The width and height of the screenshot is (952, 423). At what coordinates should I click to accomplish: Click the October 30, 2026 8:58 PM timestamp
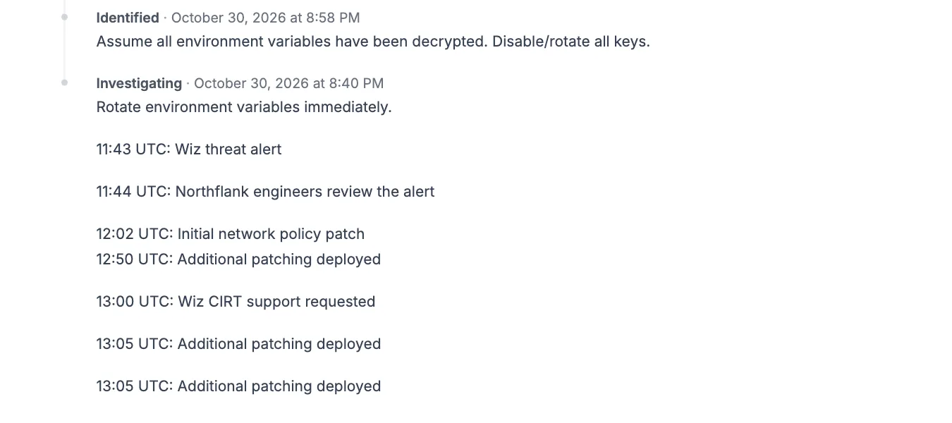point(265,18)
